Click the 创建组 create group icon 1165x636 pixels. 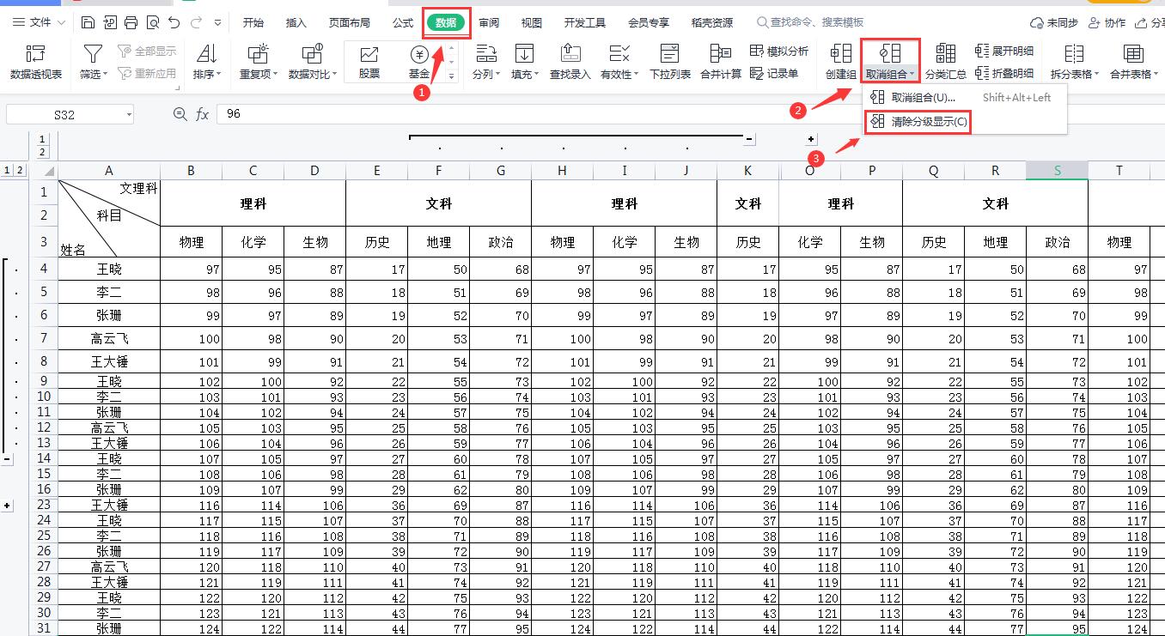tap(839, 62)
